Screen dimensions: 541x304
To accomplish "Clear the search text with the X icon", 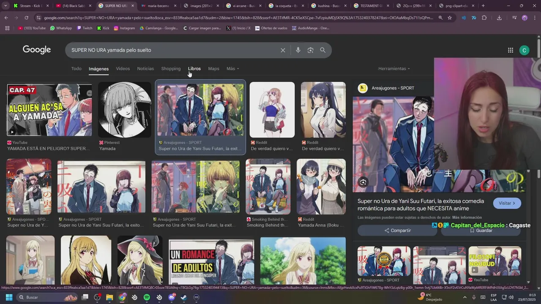I will pos(283,50).
